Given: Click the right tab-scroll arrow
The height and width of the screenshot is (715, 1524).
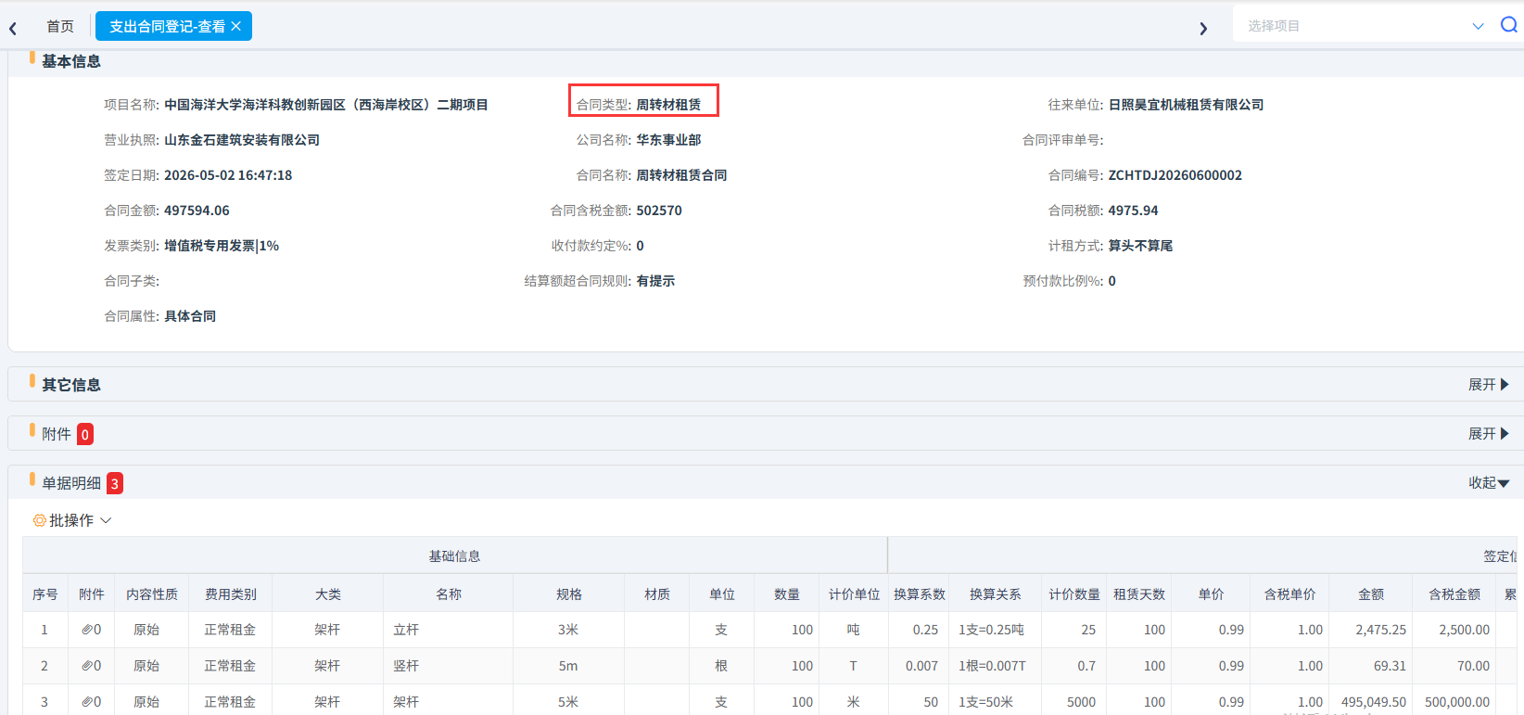Looking at the screenshot, I should [x=1203, y=28].
